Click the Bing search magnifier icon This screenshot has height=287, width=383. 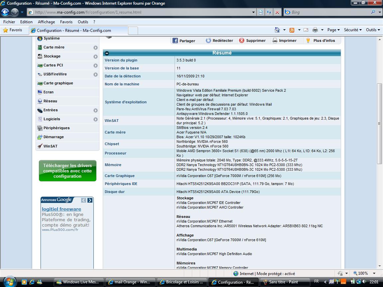(x=373, y=12)
